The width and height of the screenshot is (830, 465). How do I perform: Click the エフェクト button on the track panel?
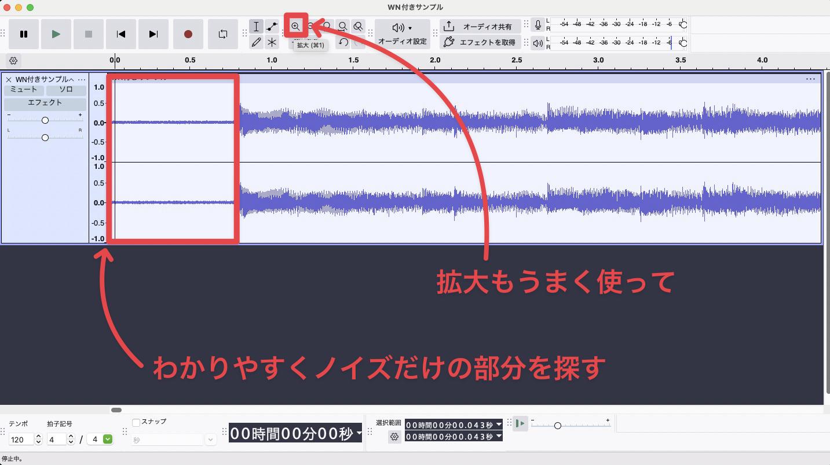45,103
